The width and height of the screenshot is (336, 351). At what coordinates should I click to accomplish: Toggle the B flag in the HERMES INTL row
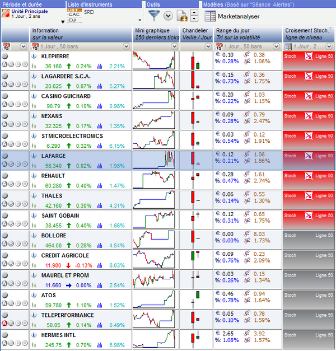pyautogui.click(x=11, y=343)
